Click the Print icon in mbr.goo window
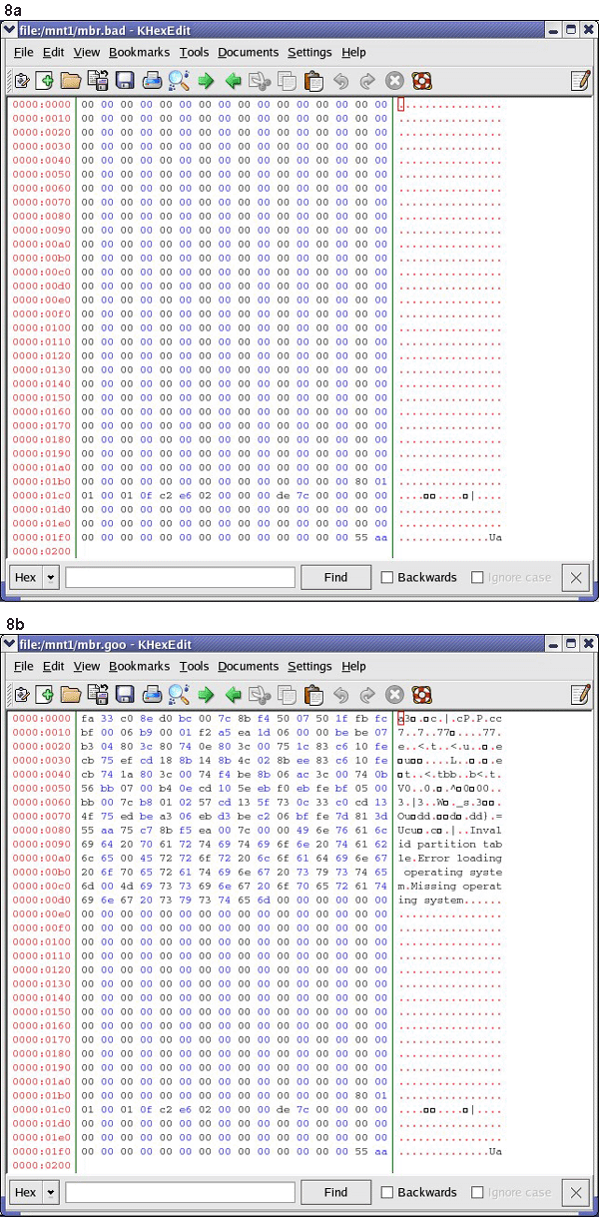The image size is (599, 1217). (x=152, y=695)
